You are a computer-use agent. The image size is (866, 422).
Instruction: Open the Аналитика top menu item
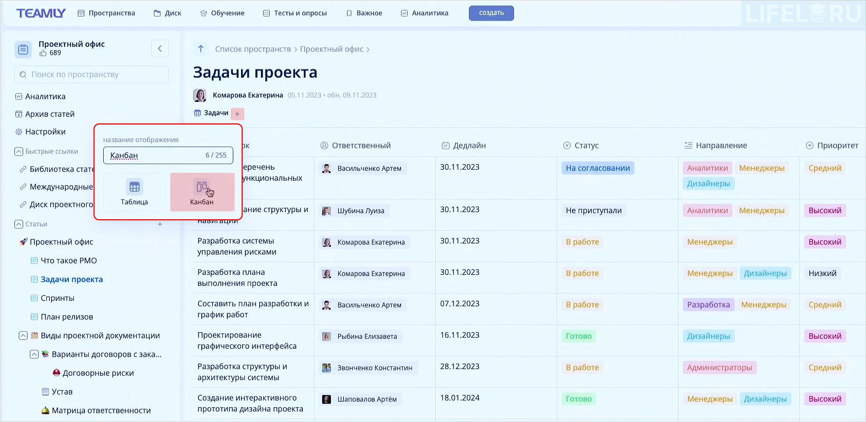tap(425, 13)
